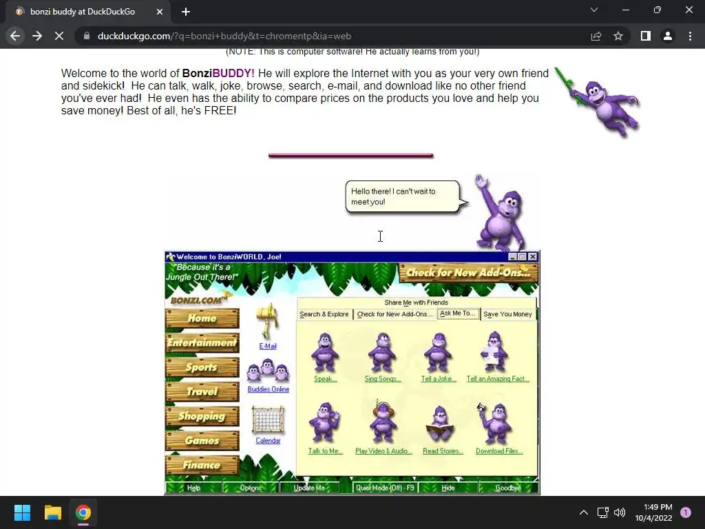Click the Talk to Me gorilla icon
The height and width of the screenshot is (529, 705).
point(325,423)
